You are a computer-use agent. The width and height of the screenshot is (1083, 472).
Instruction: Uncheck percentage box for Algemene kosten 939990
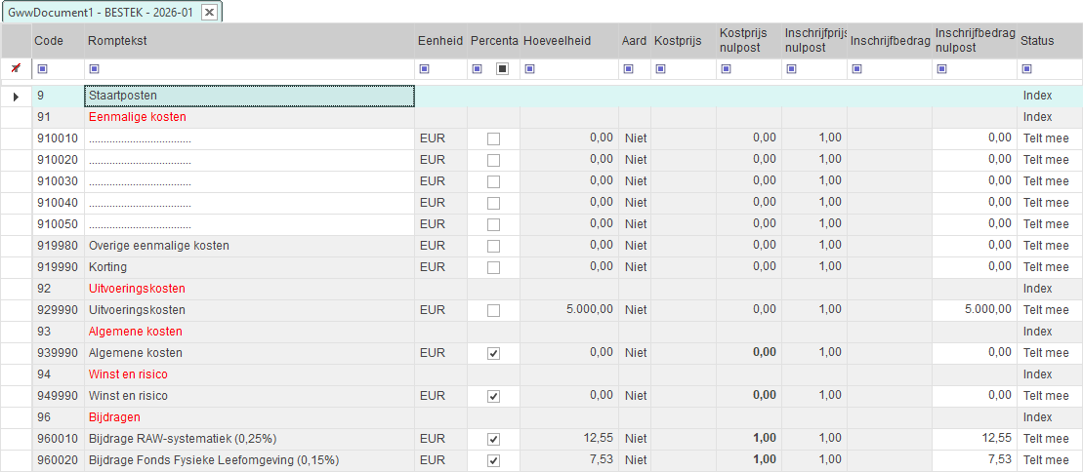coord(493,353)
